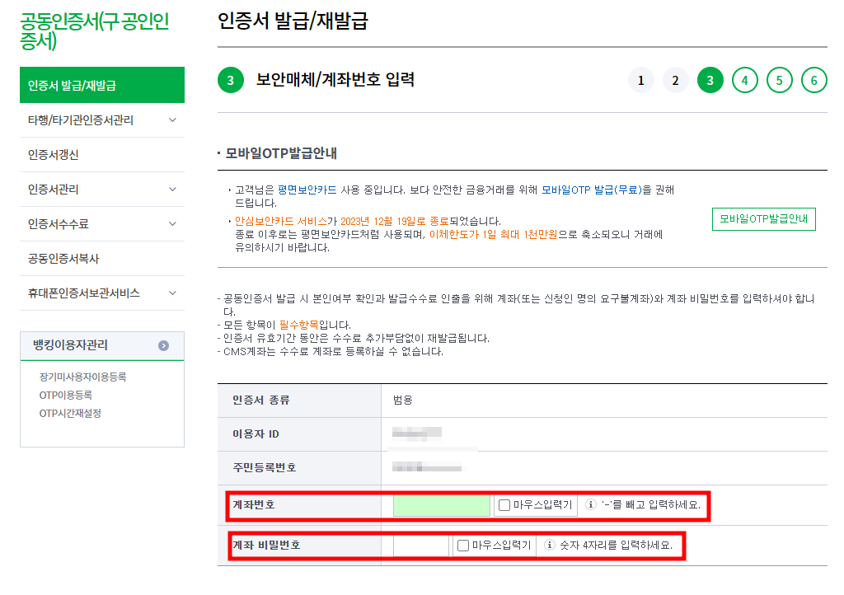
Task: Click step 2 circle indicator
Action: (x=675, y=80)
